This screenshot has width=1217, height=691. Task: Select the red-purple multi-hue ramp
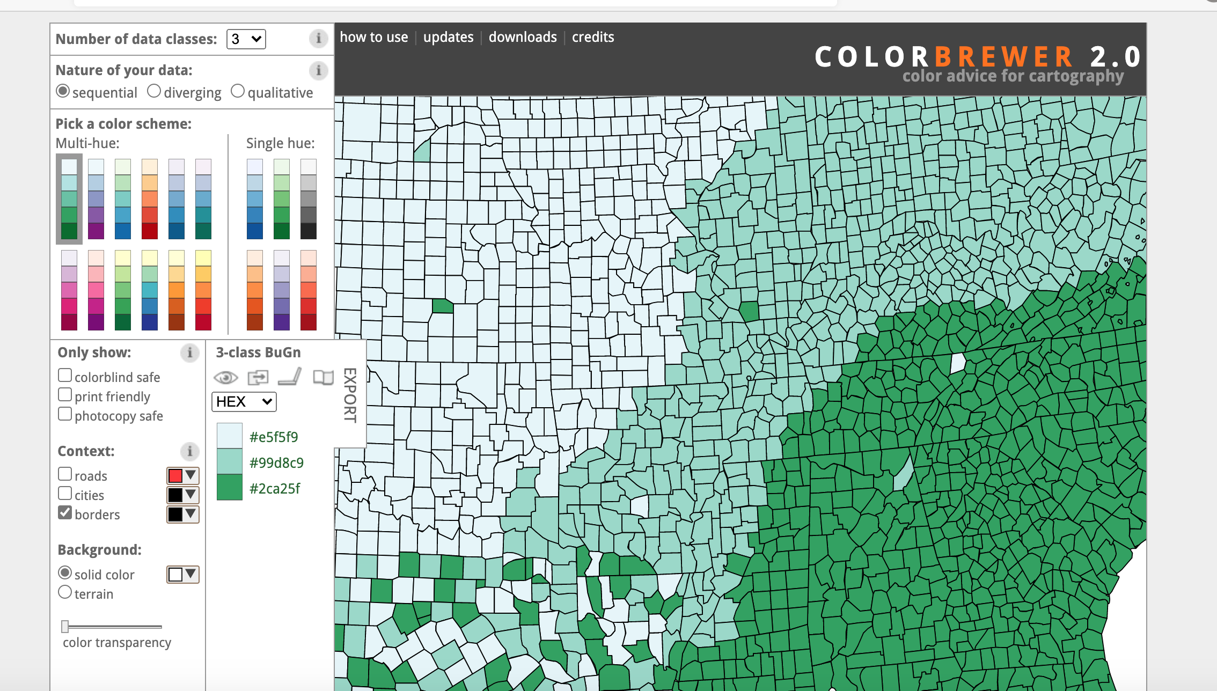point(96,290)
